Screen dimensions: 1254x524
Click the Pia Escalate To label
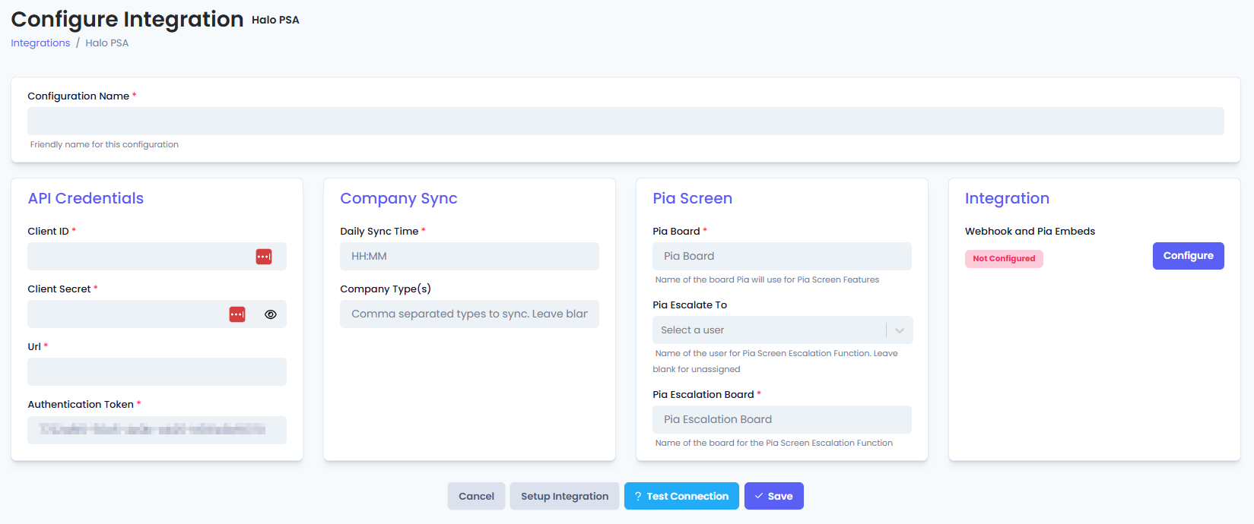point(690,305)
